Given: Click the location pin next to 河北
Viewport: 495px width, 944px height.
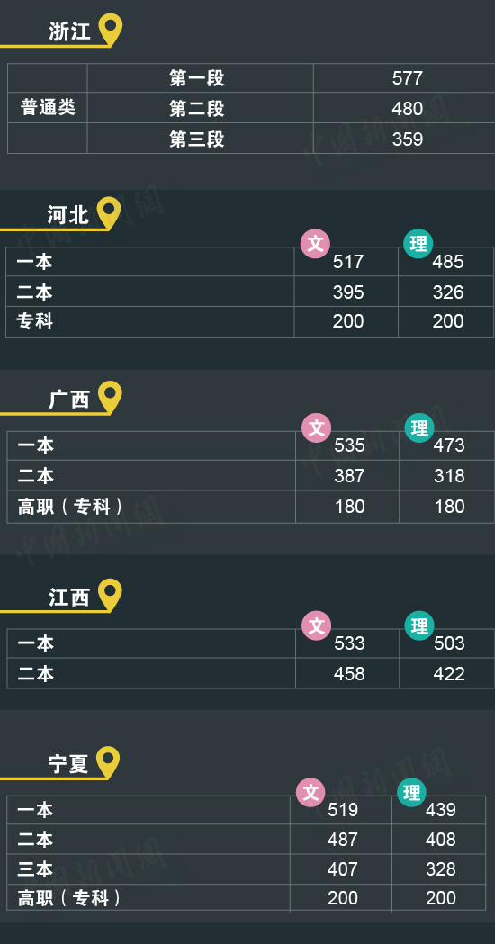Looking at the screenshot, I should pos(109,212).
